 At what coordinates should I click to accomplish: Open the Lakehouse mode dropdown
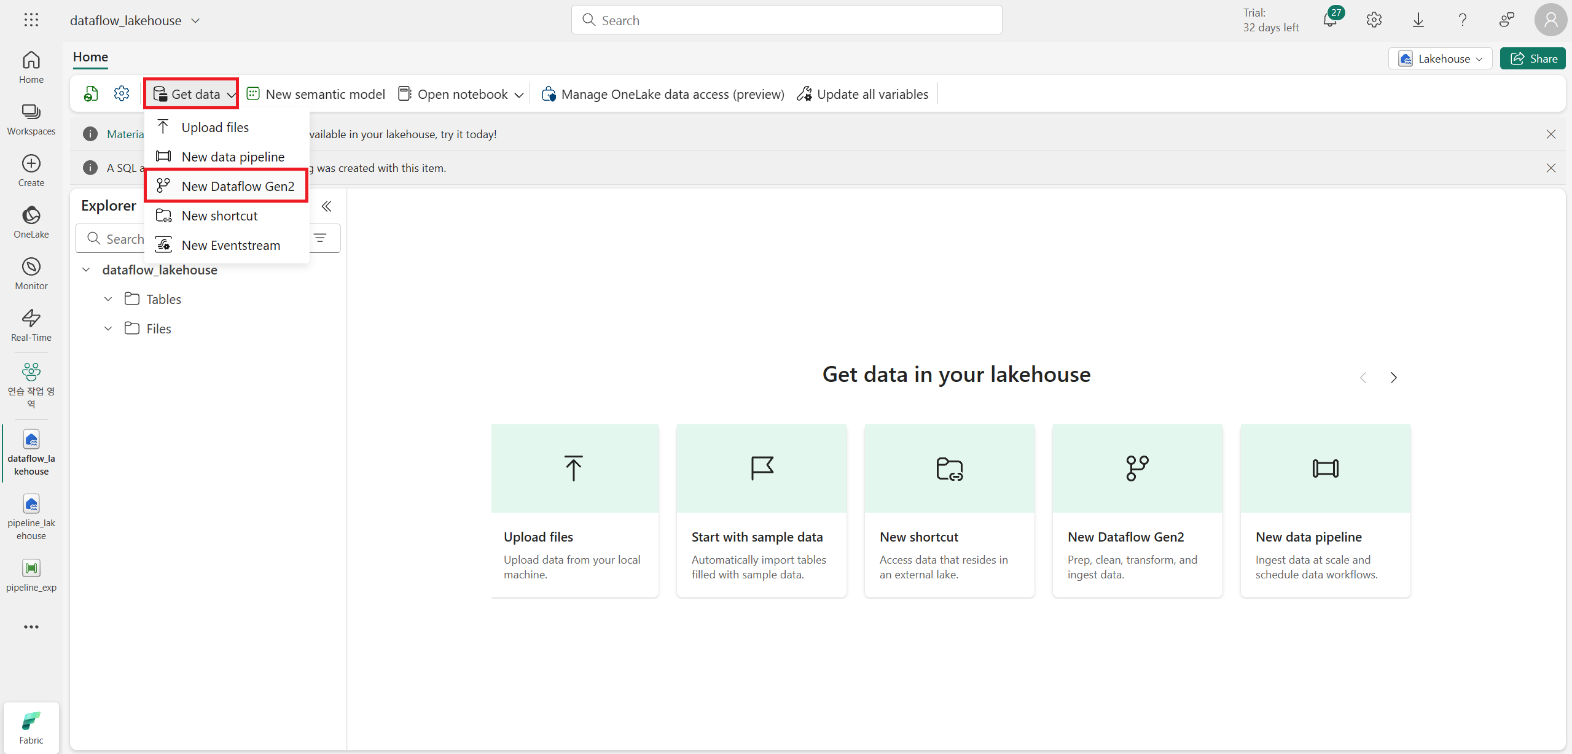click(x=1440, y=59)
